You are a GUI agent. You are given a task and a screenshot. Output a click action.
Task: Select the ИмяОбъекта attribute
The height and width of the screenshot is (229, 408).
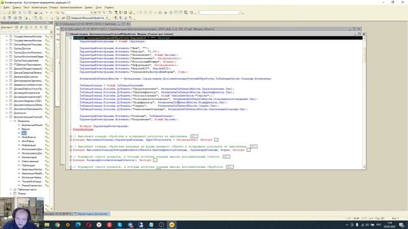[x=29, y=137]
